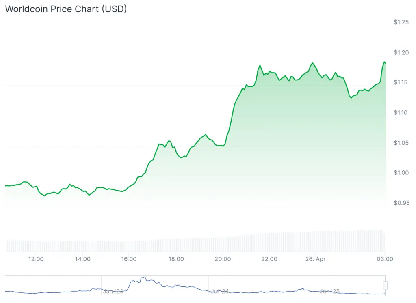Click the navigator's early-2024 price peak
This screenshot has height=303, width=416.
click(143, 278)
